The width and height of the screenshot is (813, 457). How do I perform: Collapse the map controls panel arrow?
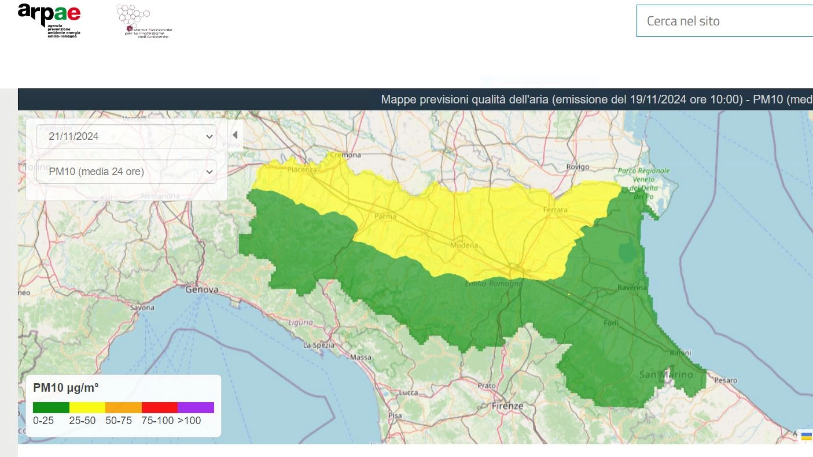pos(235,135)
